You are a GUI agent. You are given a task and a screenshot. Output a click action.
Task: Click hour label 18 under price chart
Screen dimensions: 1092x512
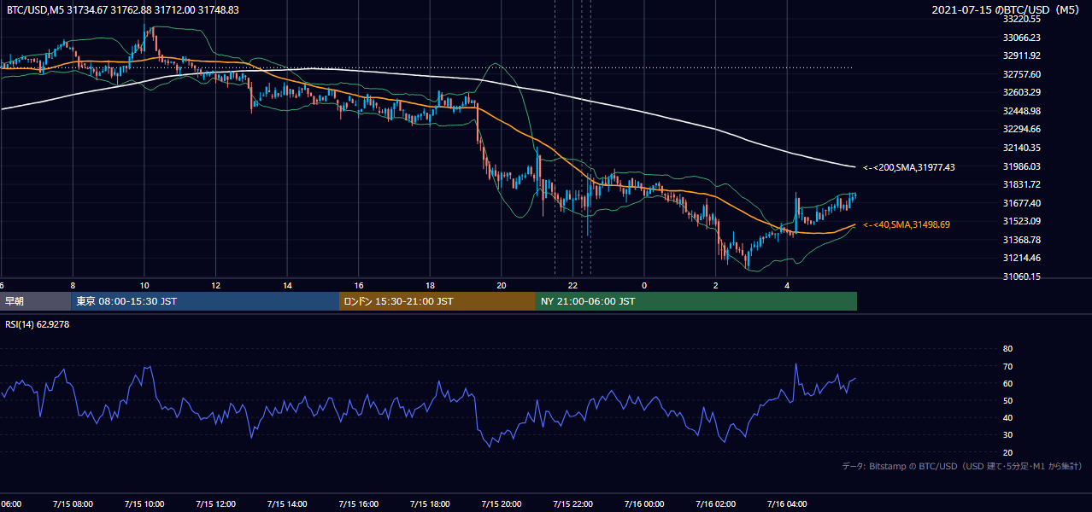[430, 285]
